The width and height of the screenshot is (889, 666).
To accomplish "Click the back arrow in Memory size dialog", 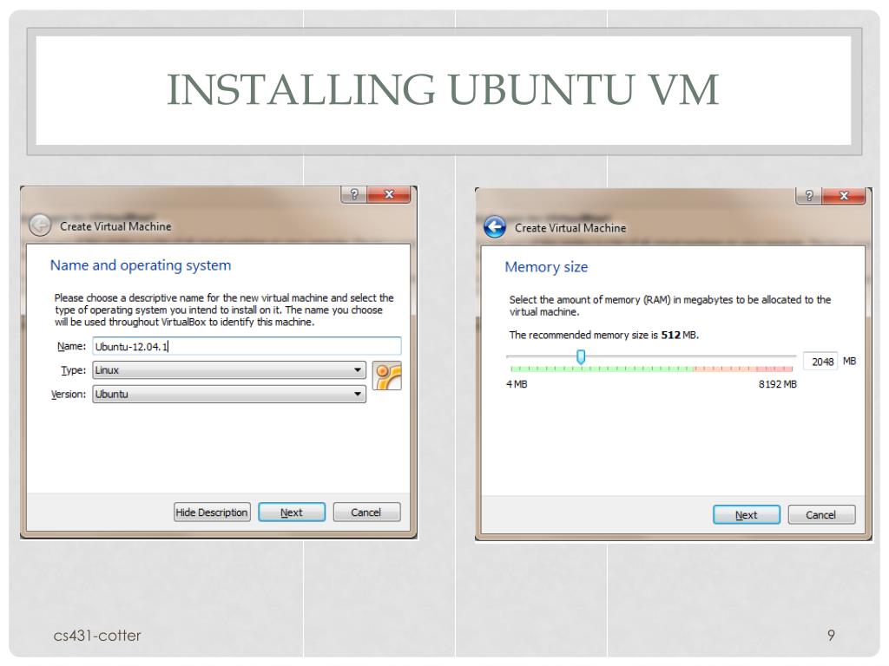I will (494, 228).
